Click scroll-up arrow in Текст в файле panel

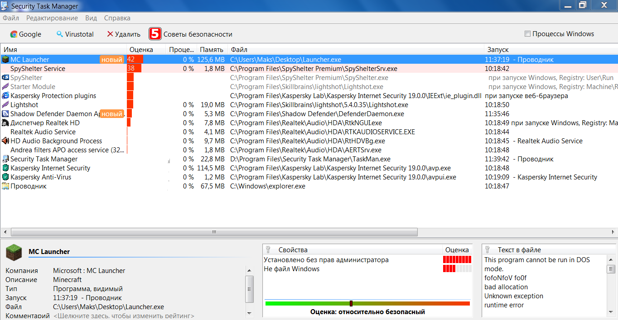click(611, 259)
